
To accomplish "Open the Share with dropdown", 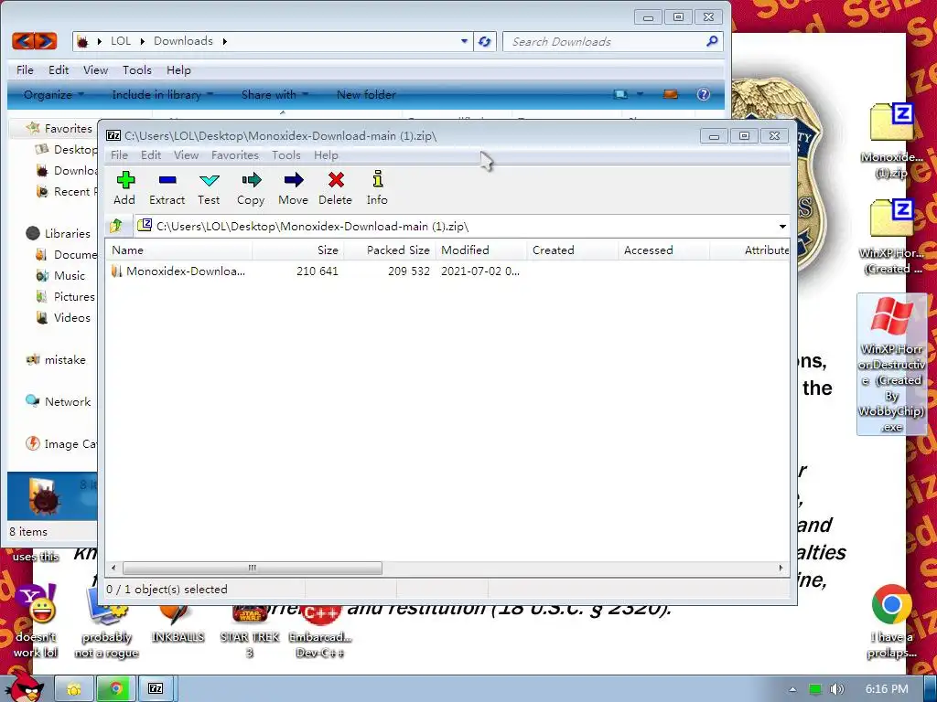I will pyautogui.click(x=275, y=94).
